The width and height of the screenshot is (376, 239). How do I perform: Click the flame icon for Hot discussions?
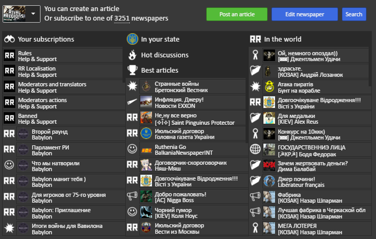click(132, 55)
